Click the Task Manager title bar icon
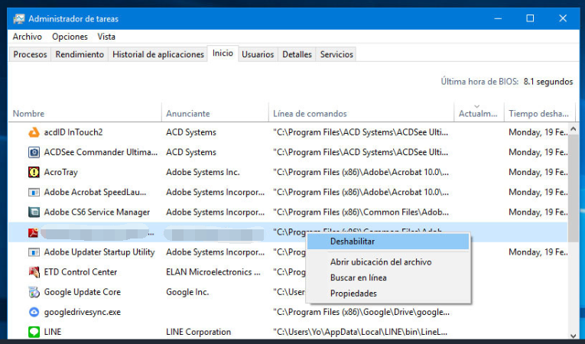 click(x=18, y=18)
